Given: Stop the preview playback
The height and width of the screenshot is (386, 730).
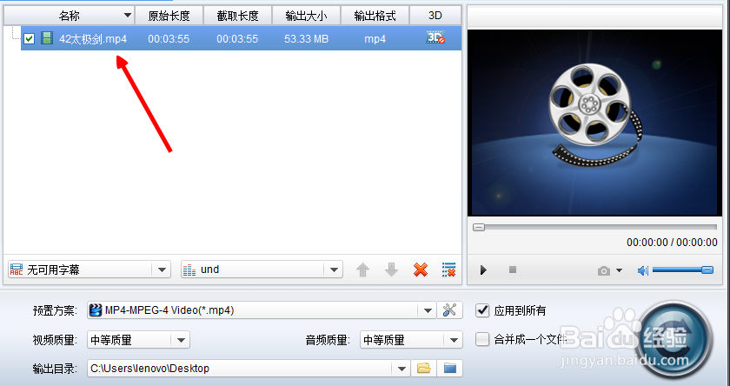Looking at the screenshot, I should [x=513, y=270].
